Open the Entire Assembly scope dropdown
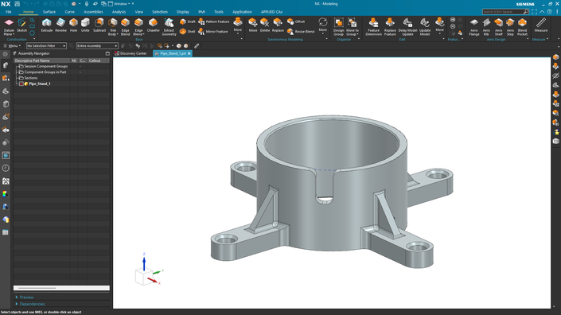 pyautogui.click(x=97, y=46)
